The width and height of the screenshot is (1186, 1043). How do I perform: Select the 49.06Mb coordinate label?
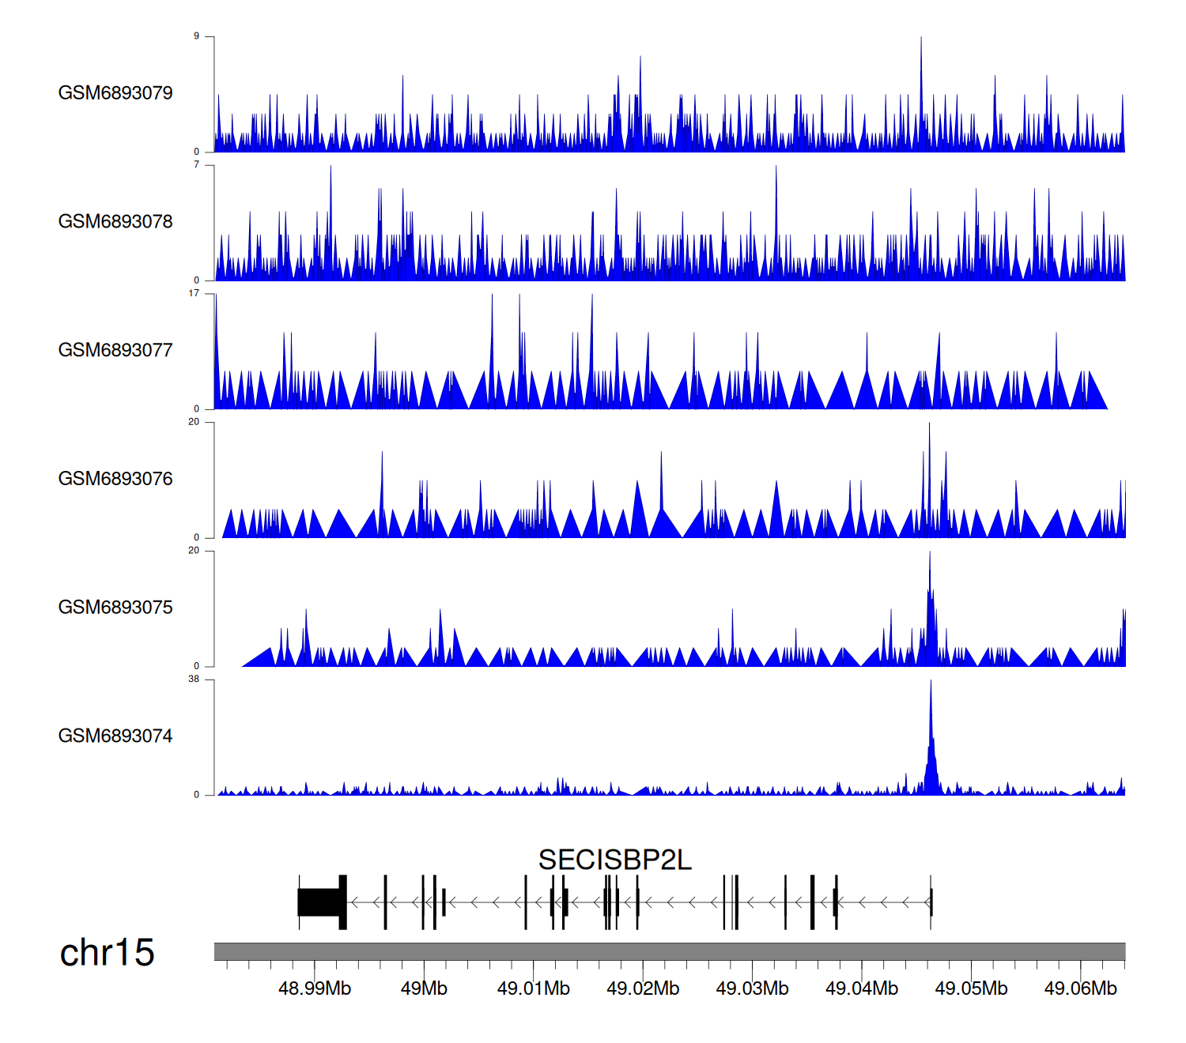[x=1080, y=988]
